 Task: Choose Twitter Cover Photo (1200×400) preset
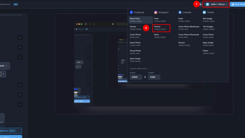point(208,36)
